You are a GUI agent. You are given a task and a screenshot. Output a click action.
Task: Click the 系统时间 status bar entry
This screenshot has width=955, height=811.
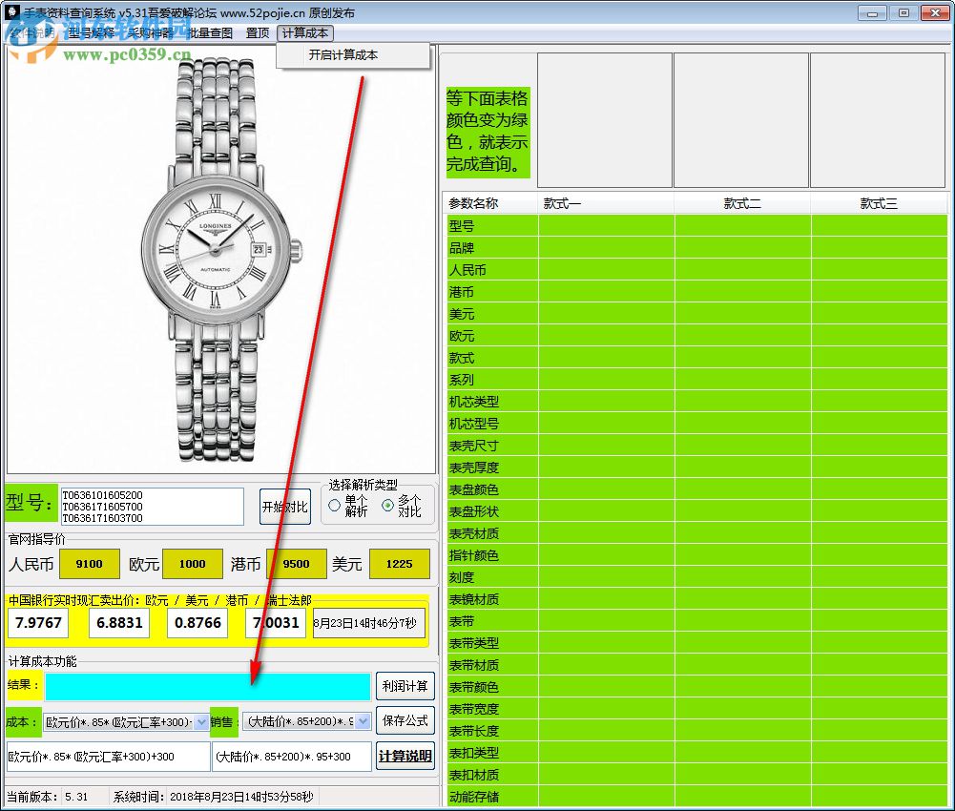pos(213,797)
